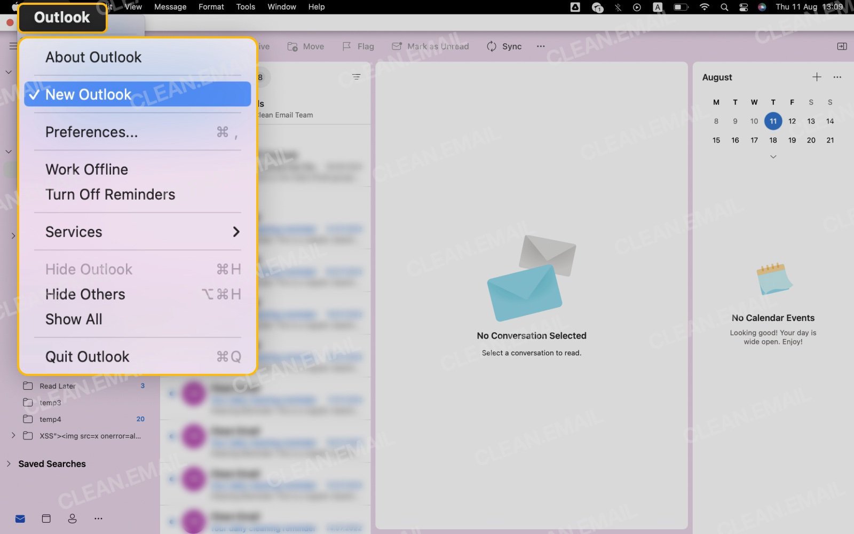Click the Sync toolbar icon
The width and height of the screenshot is (854, 534).
point(503,46)
